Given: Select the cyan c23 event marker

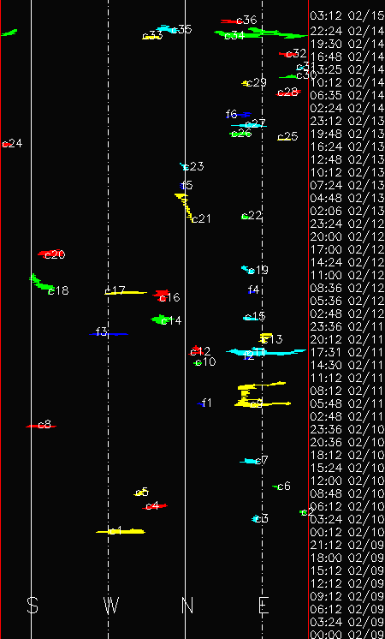Looking at the screenshot, I should 184,166.
